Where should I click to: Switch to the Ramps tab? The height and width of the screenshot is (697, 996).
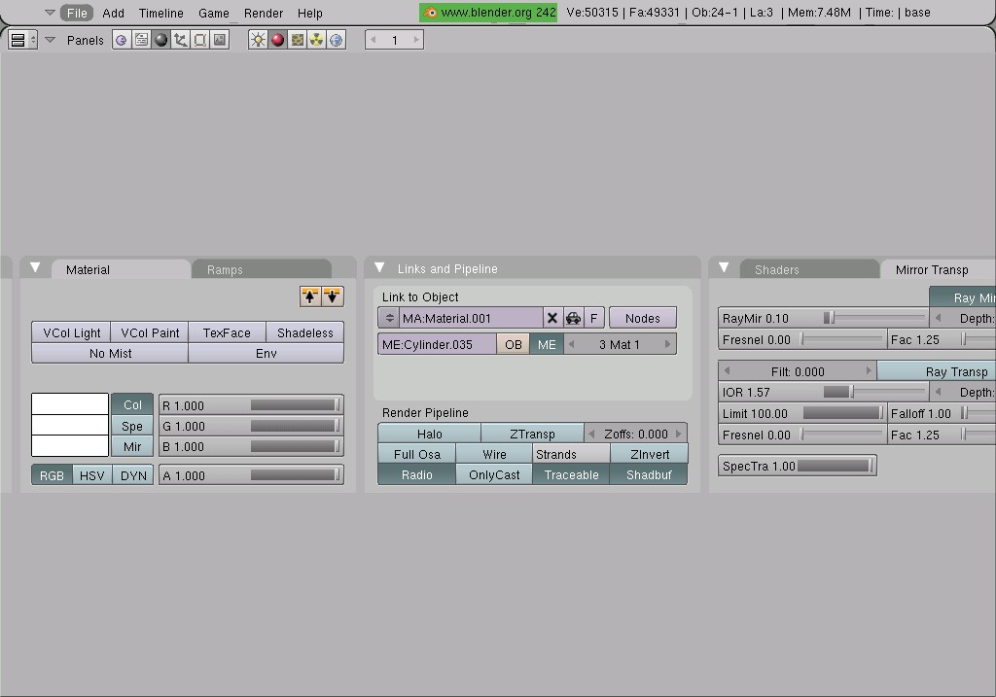[261, 269]
